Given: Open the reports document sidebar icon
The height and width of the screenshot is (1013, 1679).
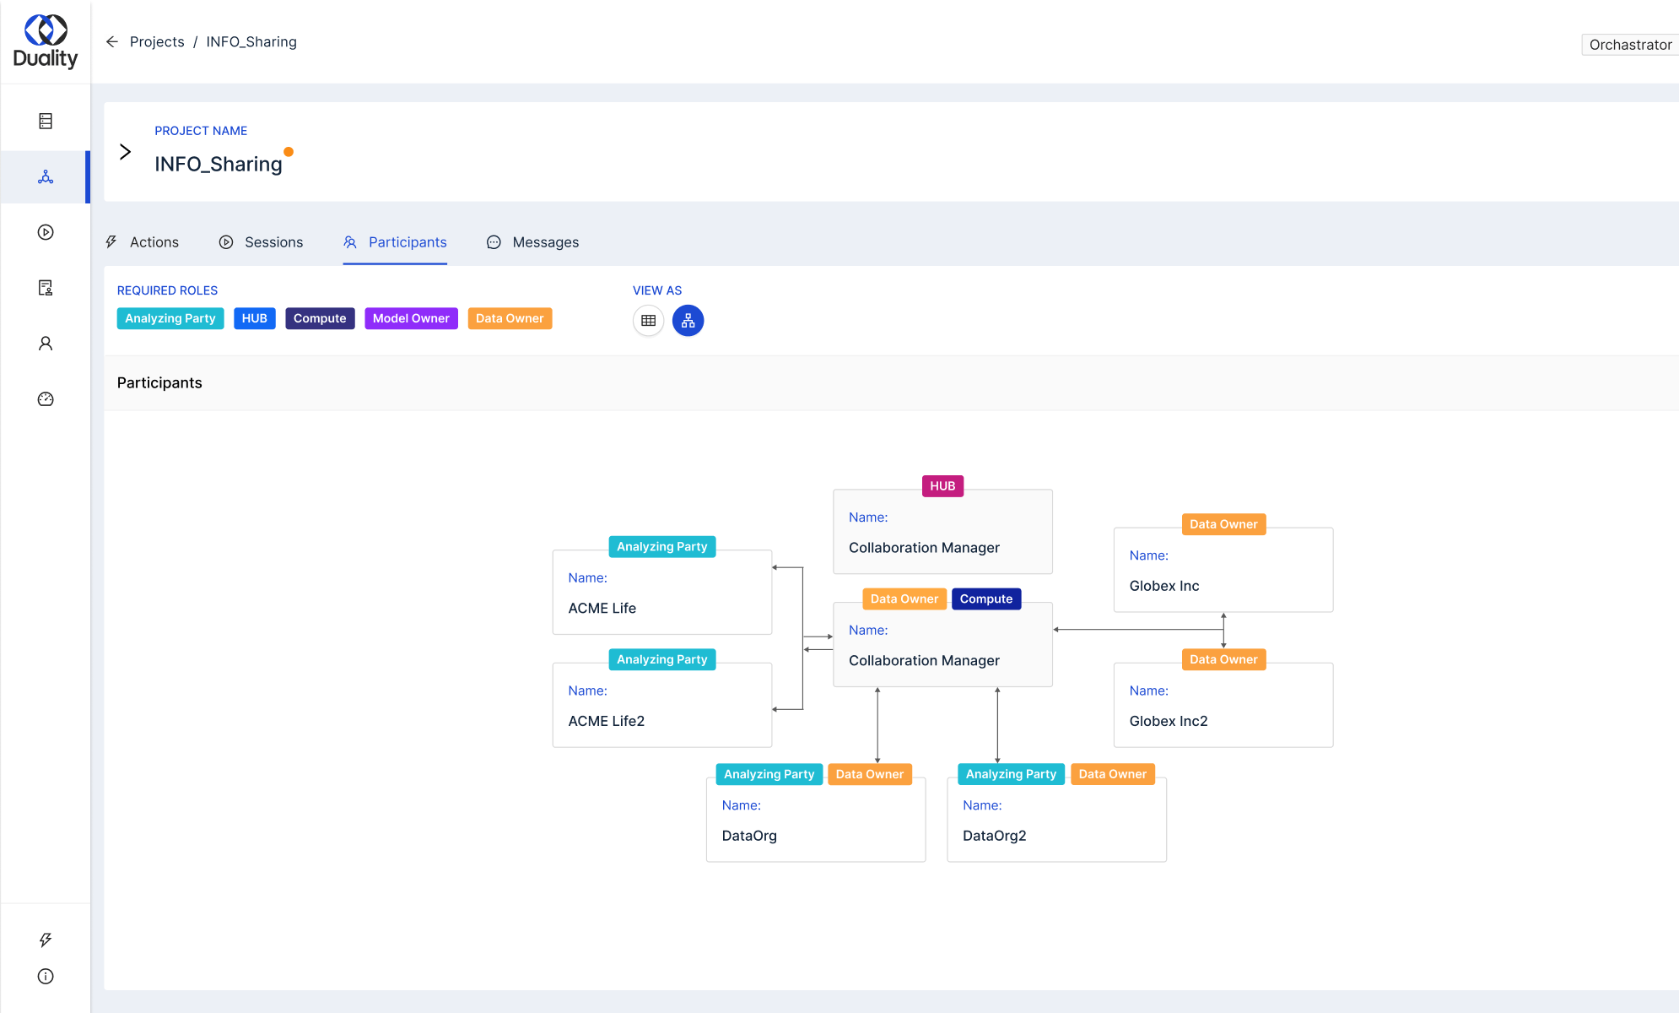Looking at the screenshot, I should click(46, 288).
